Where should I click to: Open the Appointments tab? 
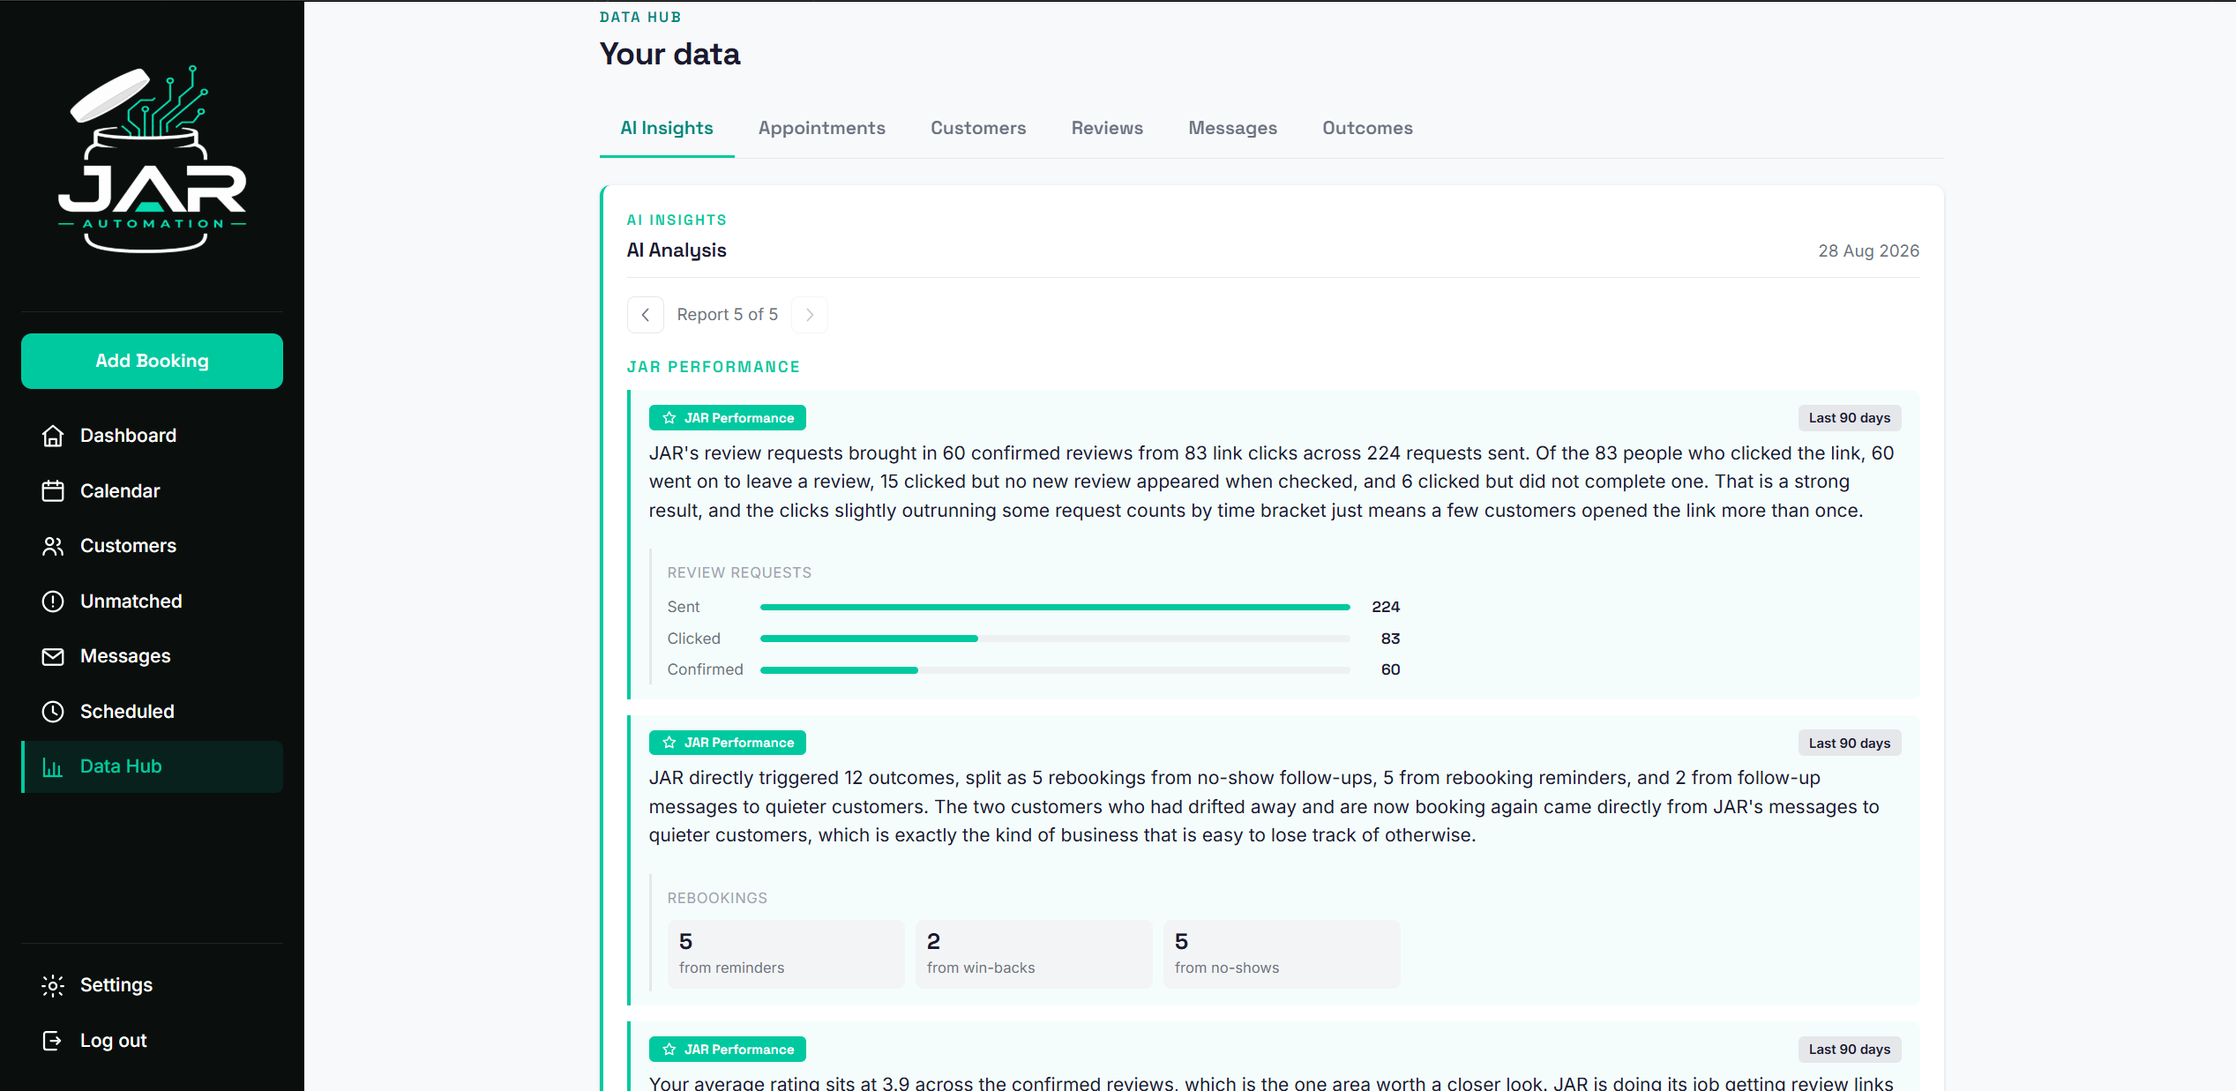pyautogui.click(x=822, y=129)
